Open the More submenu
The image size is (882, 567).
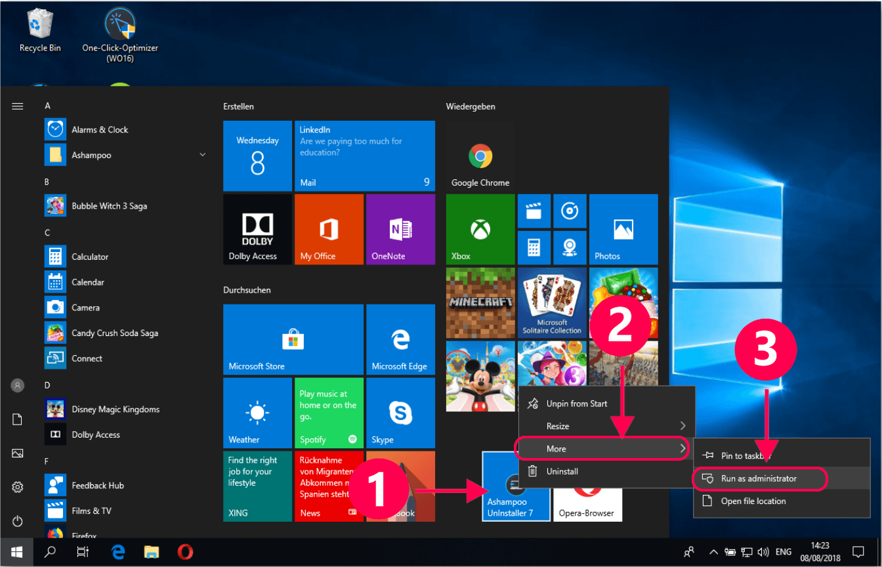point(606,449)
